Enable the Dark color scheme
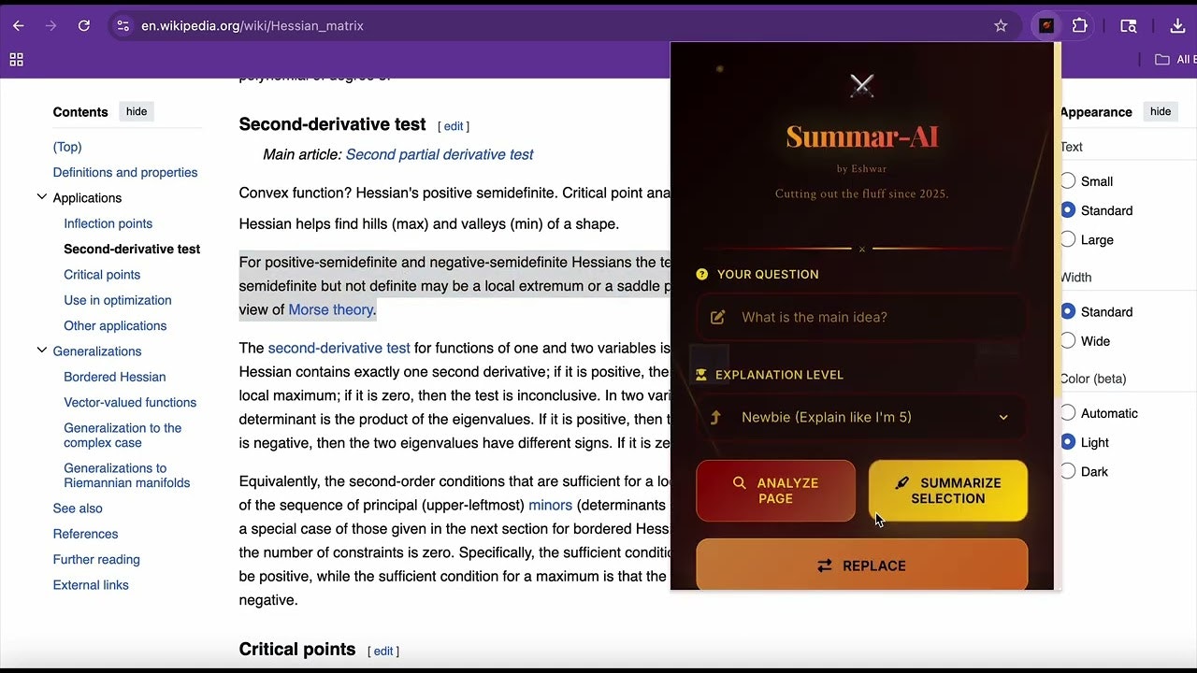Image resolution: width=1197 pixels, height=673 pixels. tap(1068, 471)
